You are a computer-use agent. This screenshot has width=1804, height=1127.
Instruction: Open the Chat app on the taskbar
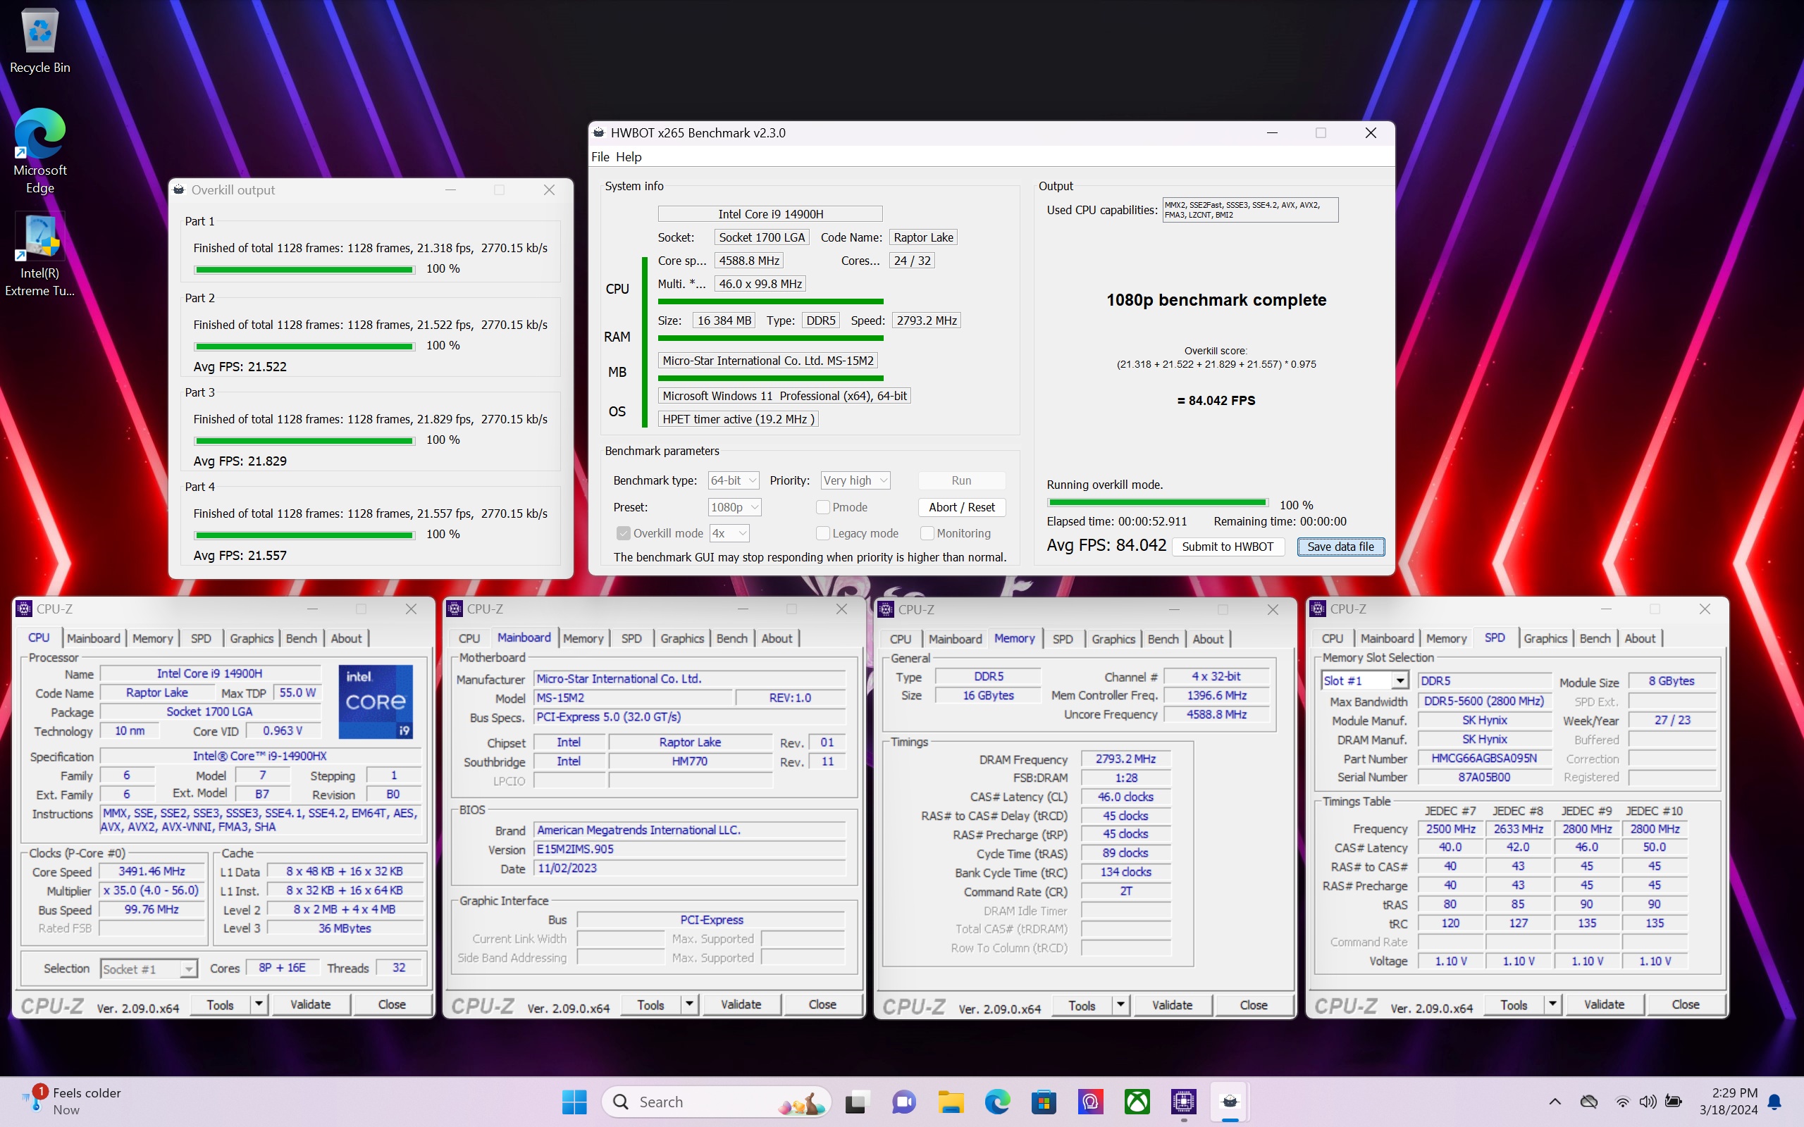point(903,1102)
